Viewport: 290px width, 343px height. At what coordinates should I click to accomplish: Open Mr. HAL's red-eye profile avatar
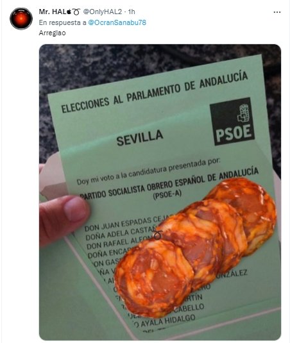pos(21,19)
